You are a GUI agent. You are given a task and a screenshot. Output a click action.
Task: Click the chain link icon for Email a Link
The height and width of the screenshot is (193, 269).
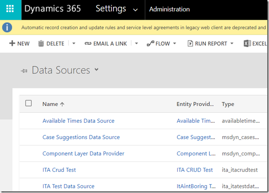coord(88,43)
